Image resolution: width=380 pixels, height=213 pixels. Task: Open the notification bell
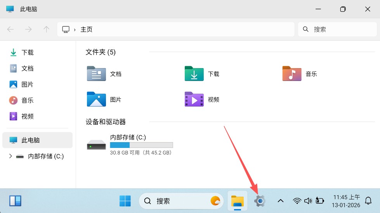tap(368, 201)
